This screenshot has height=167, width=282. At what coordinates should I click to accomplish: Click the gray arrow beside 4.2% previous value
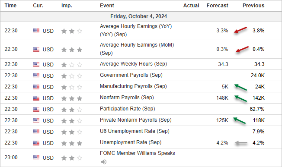(x=241, y=143)
